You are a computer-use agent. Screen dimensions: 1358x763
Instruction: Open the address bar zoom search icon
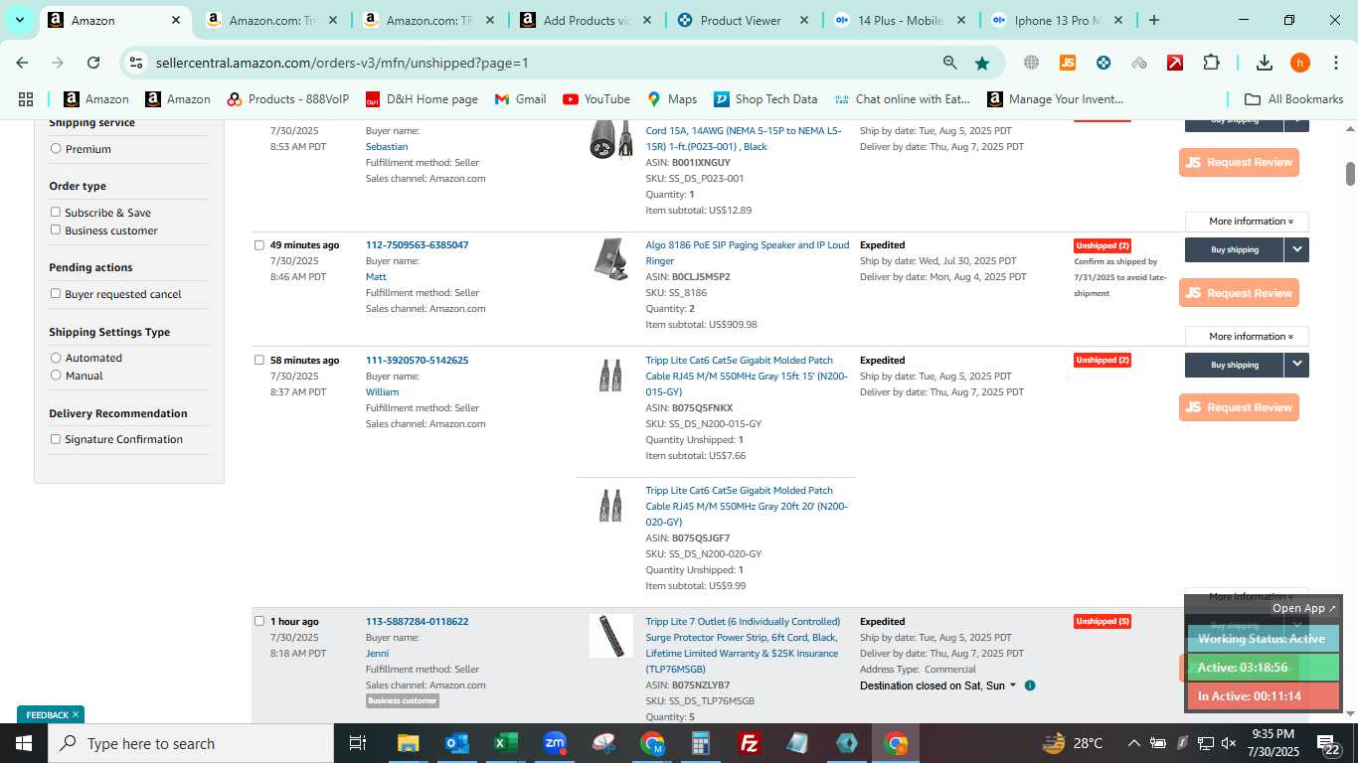tap(950, 63)
